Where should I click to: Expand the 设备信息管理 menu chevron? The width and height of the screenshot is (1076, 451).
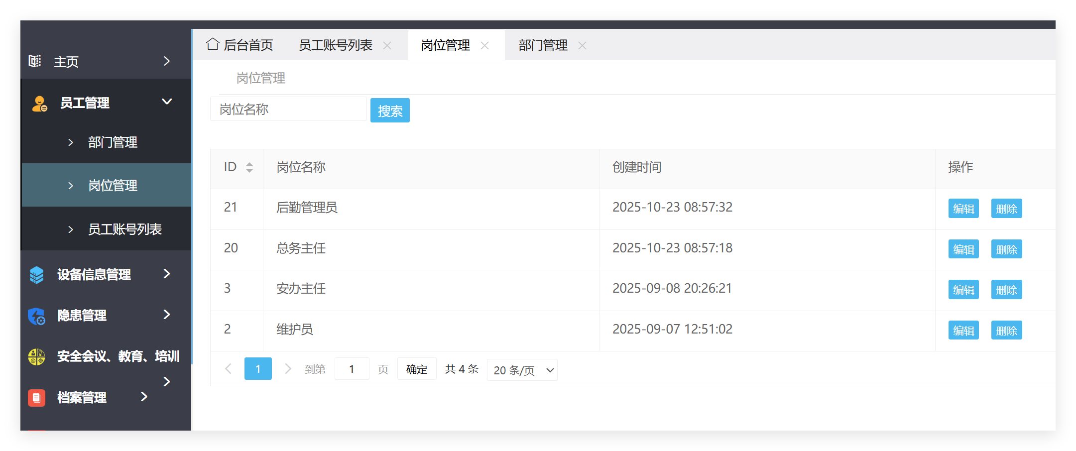[x=167, y=274]
